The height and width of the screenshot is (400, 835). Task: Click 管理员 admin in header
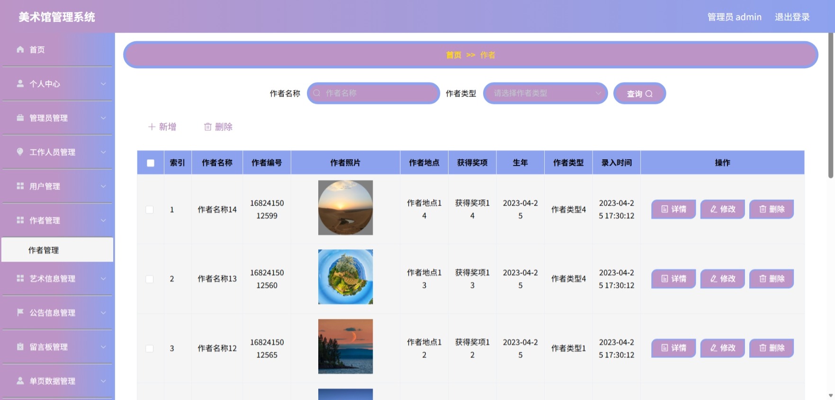point(734,17)
